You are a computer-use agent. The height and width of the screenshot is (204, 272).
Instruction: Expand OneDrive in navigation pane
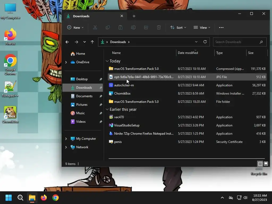point(66,62)
